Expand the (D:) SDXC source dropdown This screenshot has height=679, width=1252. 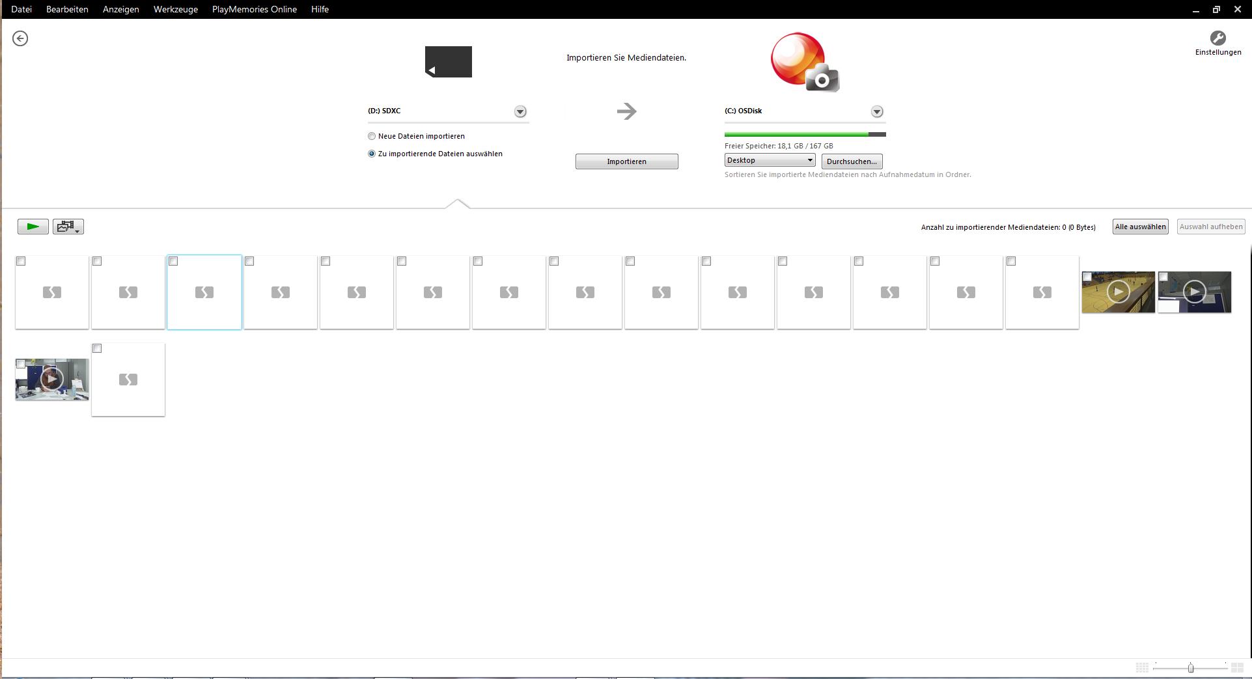point(520,112)
